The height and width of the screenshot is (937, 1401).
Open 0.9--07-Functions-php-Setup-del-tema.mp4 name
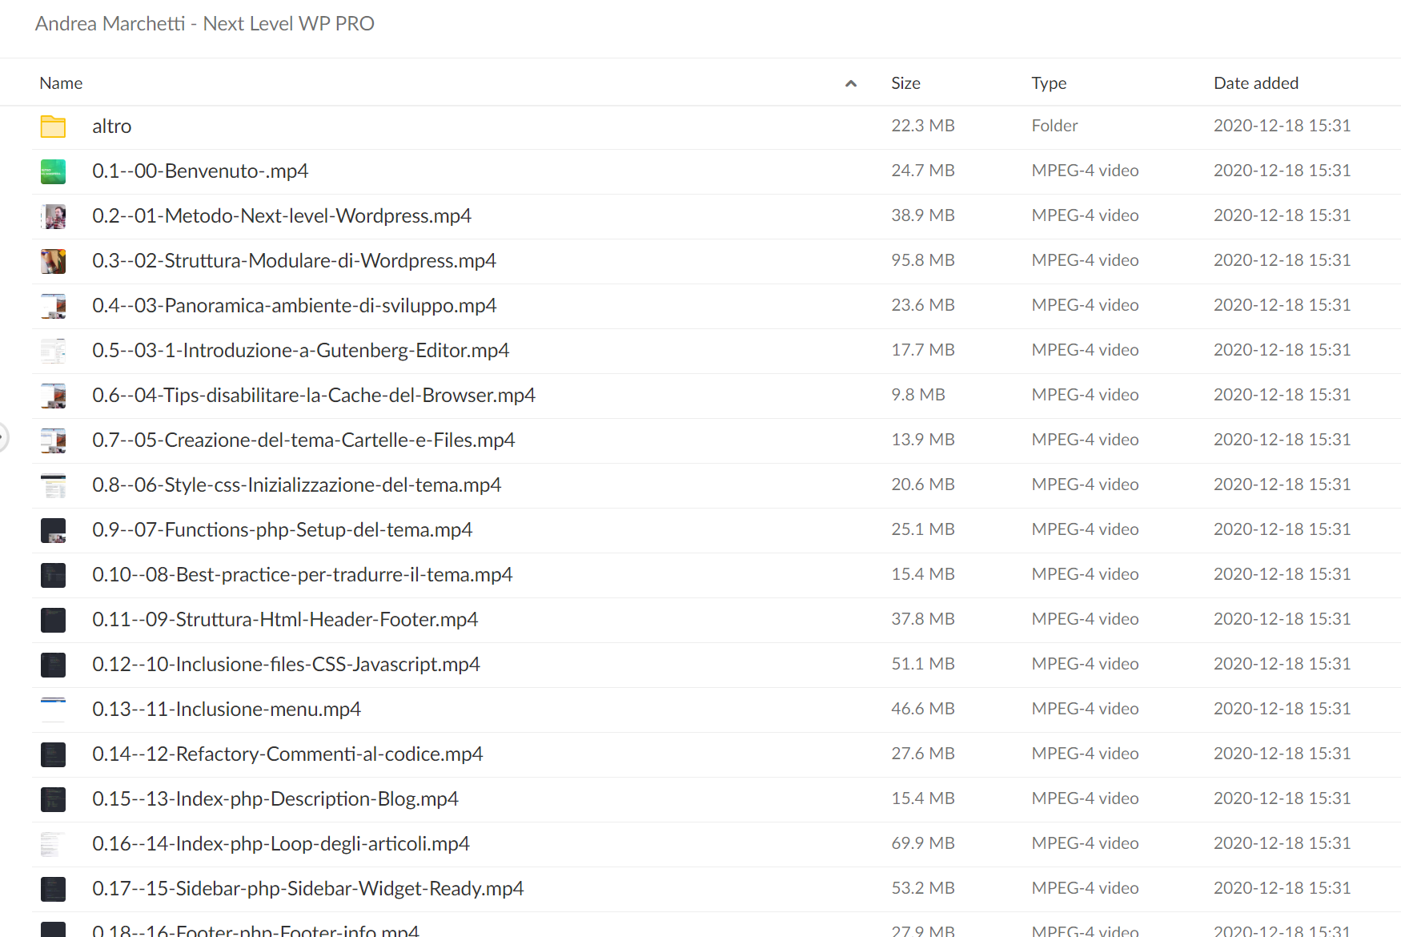pos(282,530)
